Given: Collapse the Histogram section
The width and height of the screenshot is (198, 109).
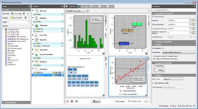Looking at the screenshot, I should (33, 25).
